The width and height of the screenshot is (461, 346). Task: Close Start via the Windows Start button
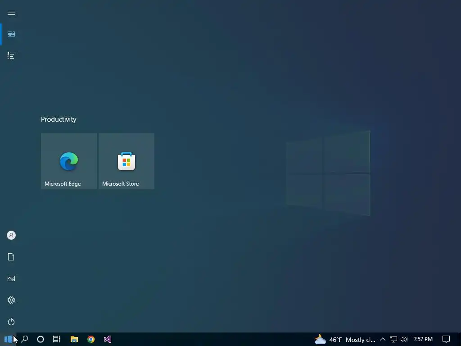click(x=8, y=339)
